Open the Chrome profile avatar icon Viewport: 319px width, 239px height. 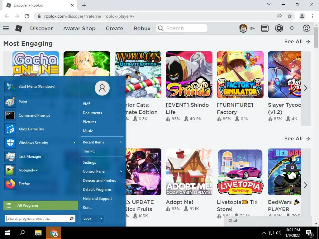(x=302, y=16)
